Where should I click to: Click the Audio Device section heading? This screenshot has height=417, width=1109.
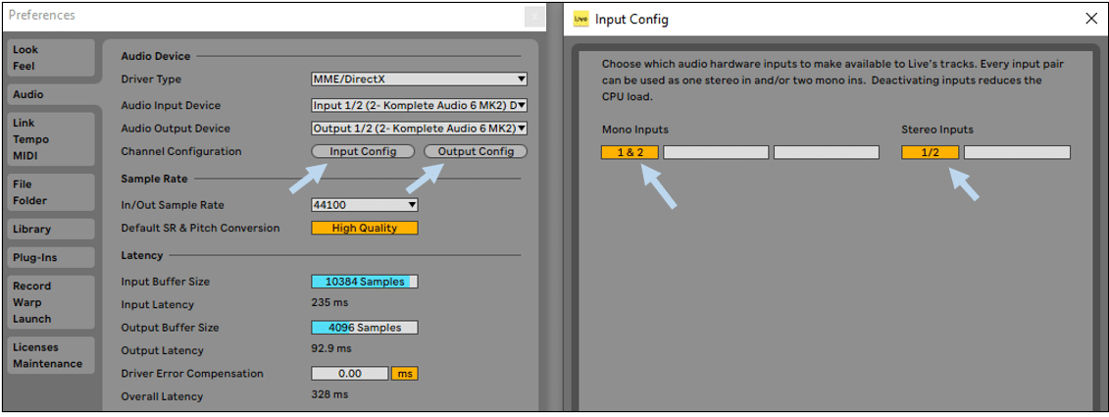[156, 56]
